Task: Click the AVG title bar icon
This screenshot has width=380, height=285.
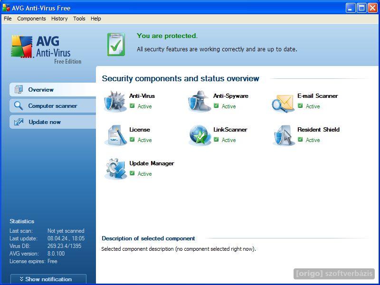Action: [6, 8]
